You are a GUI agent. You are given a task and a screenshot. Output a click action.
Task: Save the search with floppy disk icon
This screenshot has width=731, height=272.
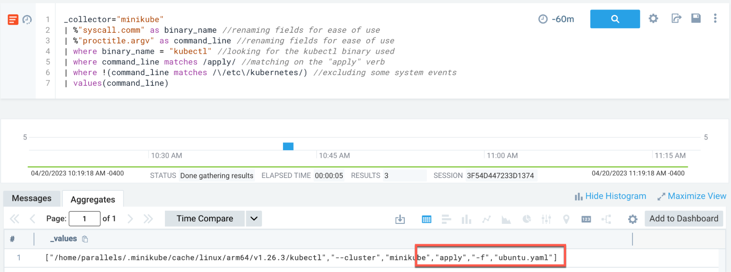[696, 19]
